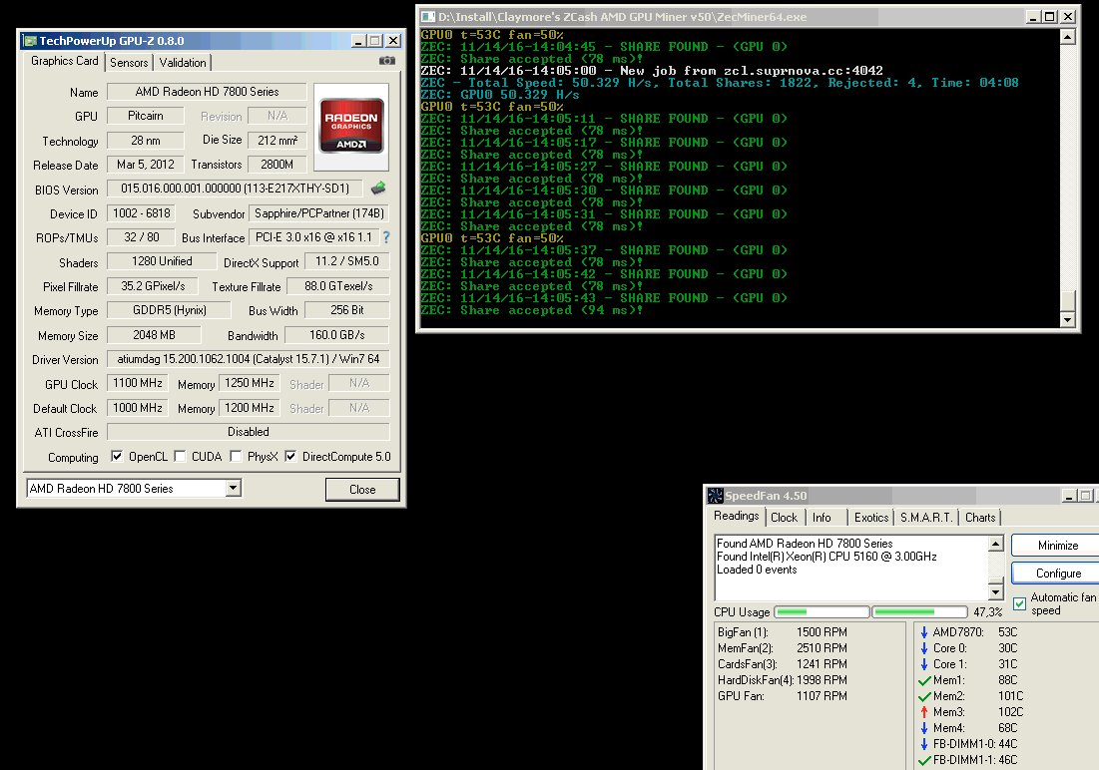The image size is (1099, 770).
Task: Toggle the PhysX checkbox
Action: pos(237,456)
